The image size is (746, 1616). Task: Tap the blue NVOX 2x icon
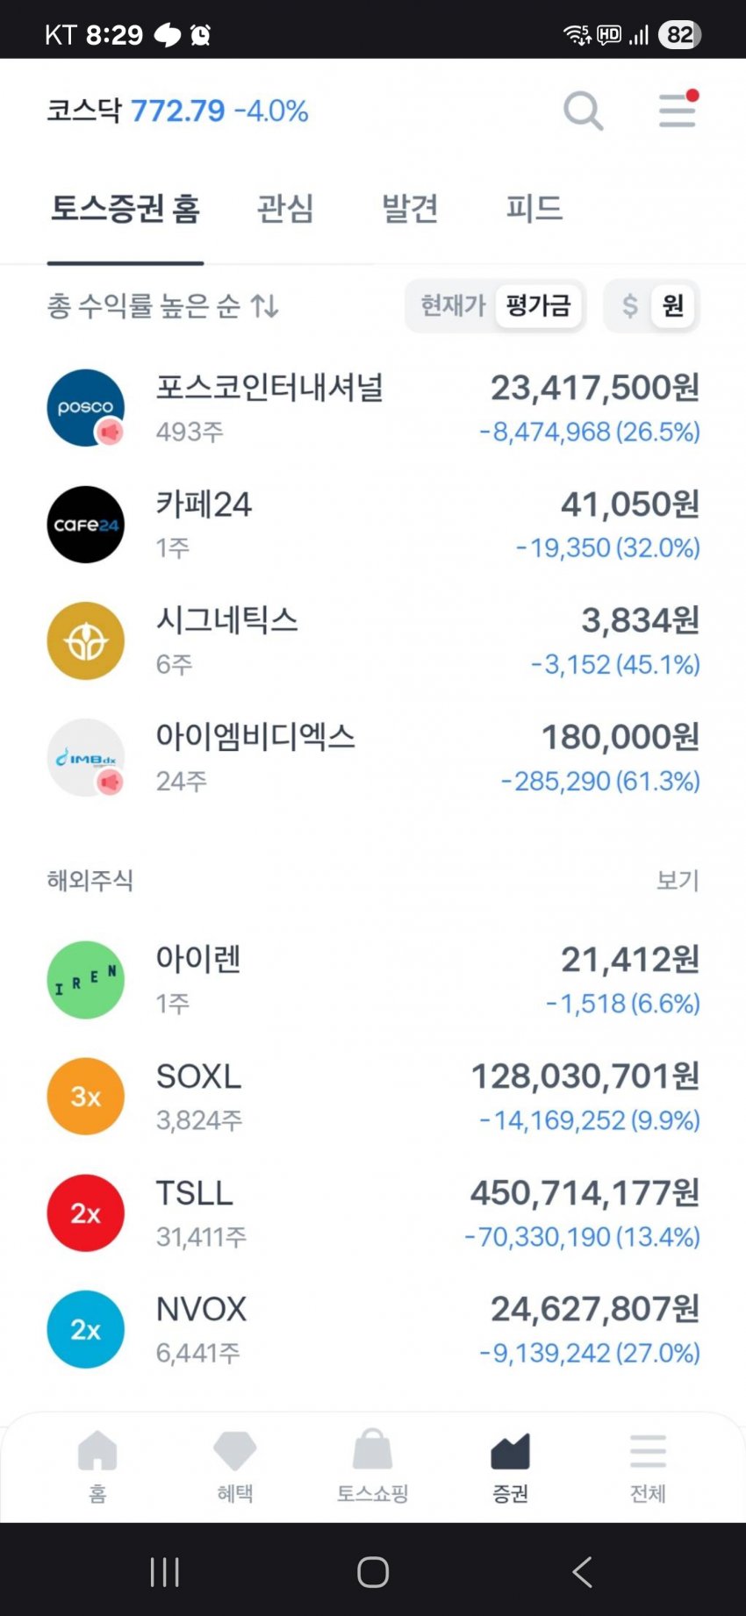click(85, 1330)
